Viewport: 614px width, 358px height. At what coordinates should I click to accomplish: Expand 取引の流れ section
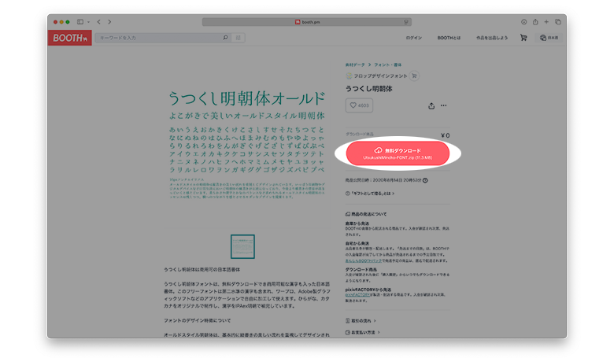click(x=361, y=321)
